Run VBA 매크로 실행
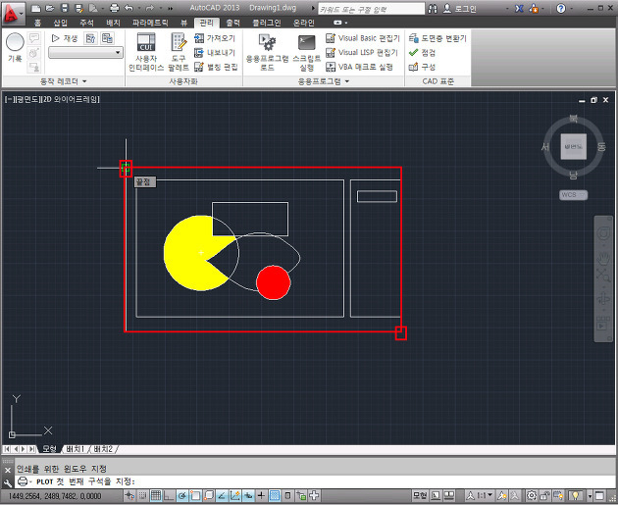The width and height of the screenshot is (618, 505). (359, 67)
